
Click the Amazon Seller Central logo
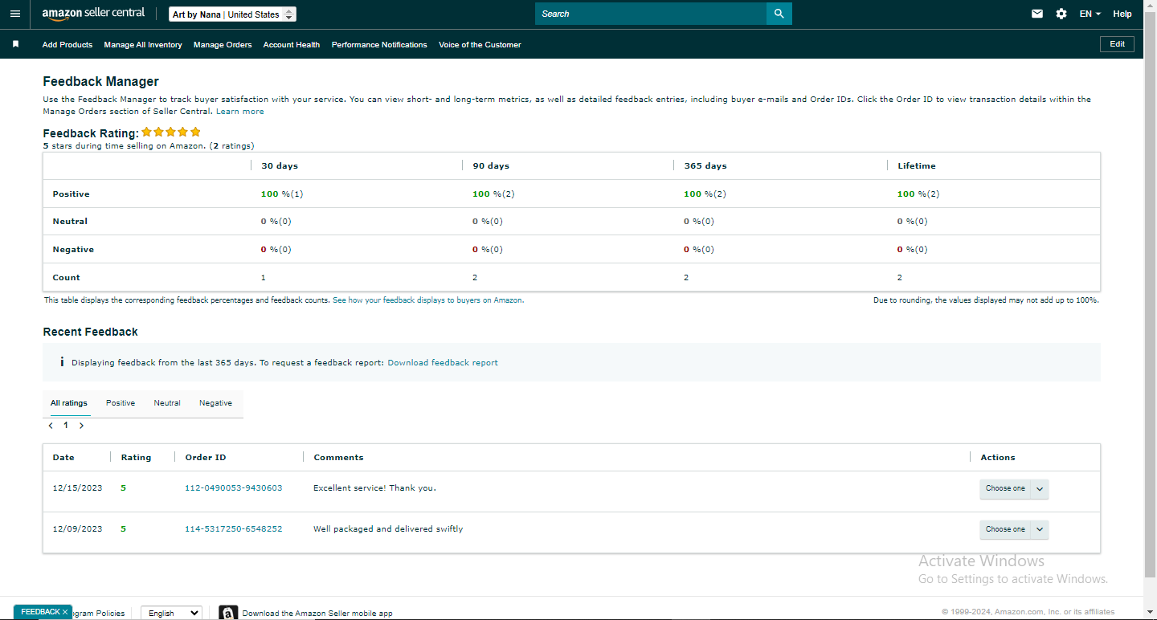[x=93, y=14]
